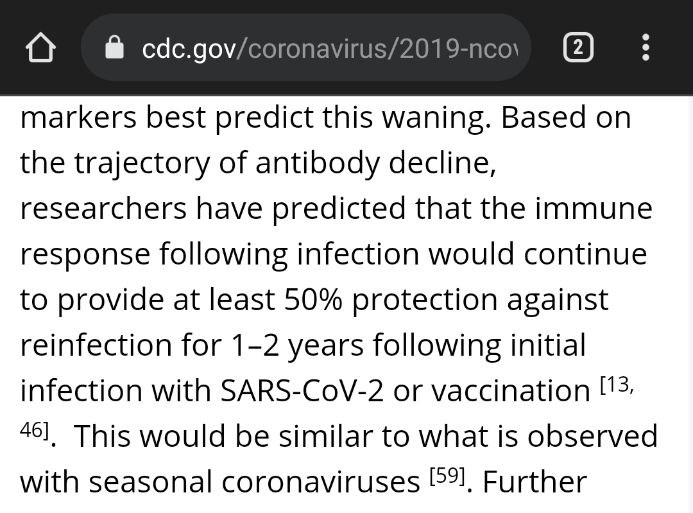Viewport: 693px width, 513px height.
Task: Open citation reference 59
Action: (448, 476)
